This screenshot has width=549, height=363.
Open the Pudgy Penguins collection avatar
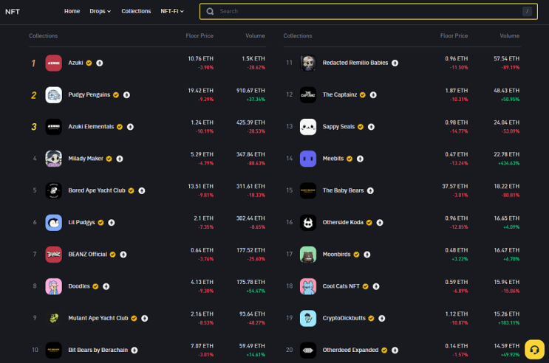pyautogui.click(x=53, y=94)
